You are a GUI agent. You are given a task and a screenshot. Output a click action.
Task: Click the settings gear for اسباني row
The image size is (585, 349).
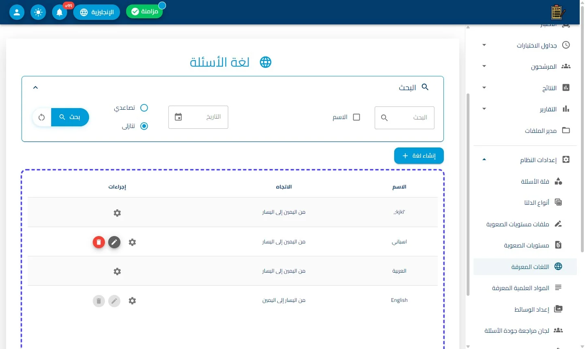coord(132,242)
